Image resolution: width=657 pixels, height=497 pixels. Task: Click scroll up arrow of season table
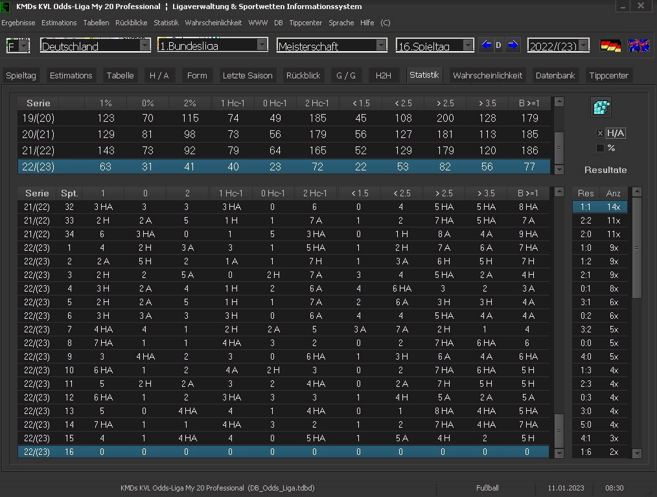tap(559, 102)
